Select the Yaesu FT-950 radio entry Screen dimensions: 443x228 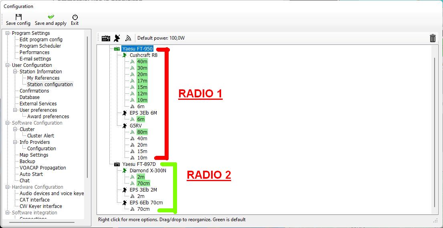pos(138,49)
